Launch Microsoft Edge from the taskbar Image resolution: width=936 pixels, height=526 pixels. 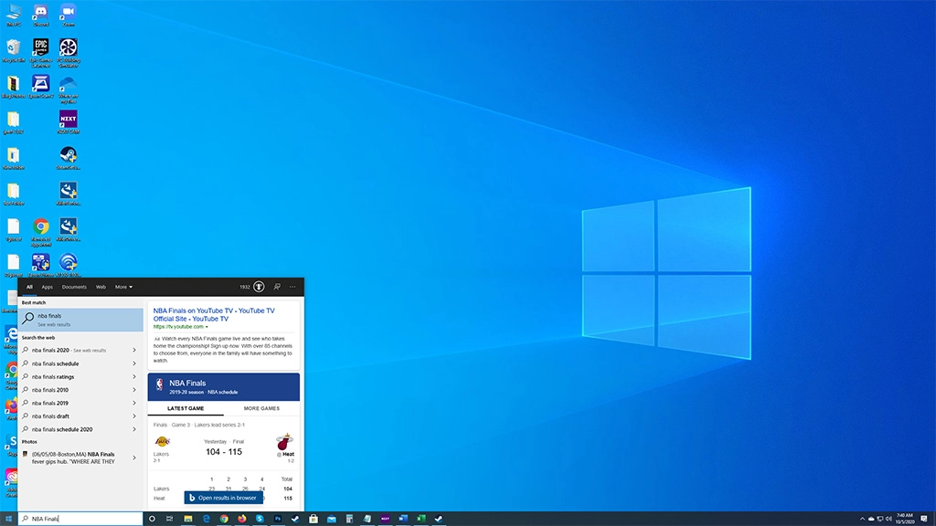(x=206, y=519)
